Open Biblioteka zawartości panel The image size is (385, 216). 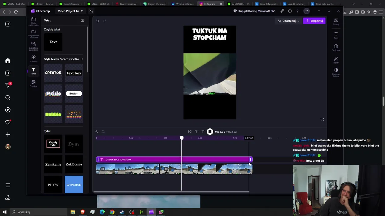[33, 46]
